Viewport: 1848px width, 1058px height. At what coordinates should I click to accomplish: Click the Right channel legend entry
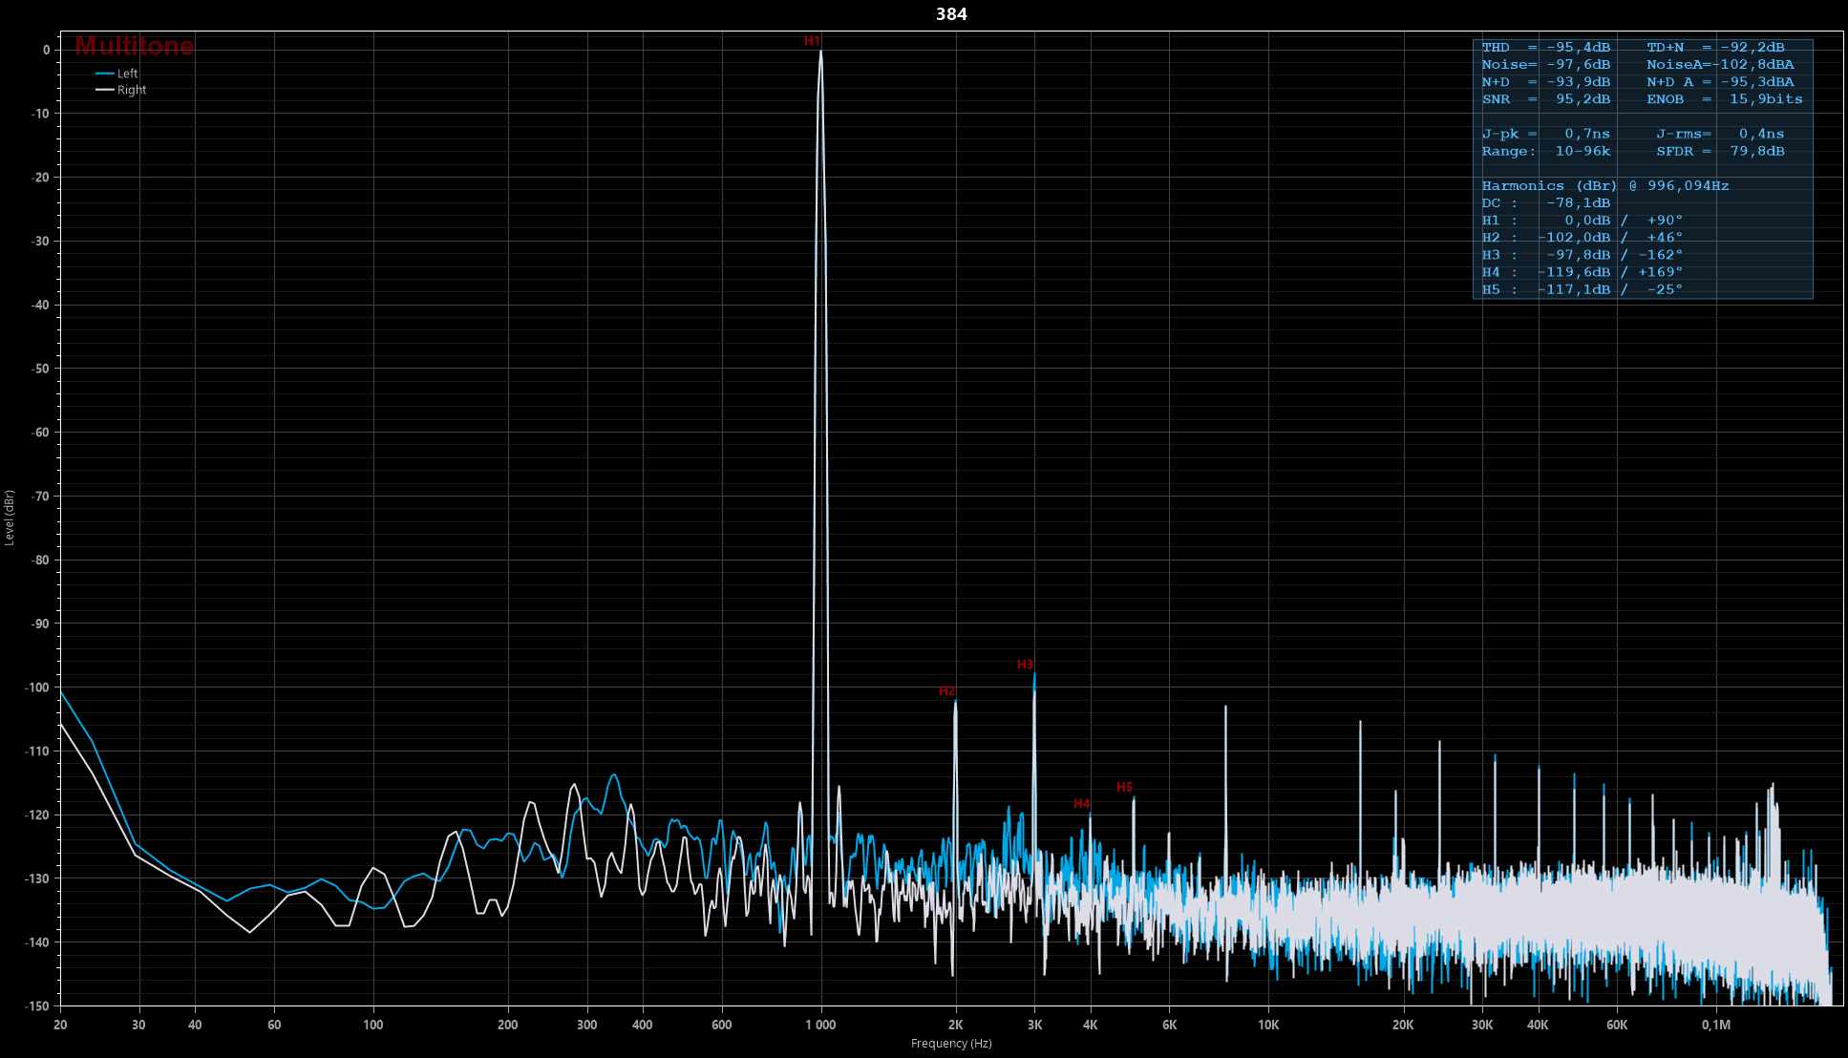[120, 90]
